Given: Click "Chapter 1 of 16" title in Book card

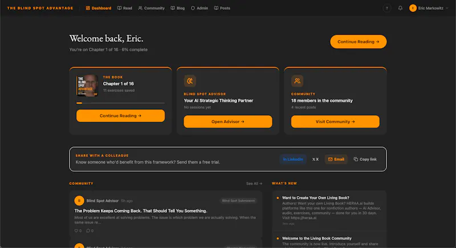Looking at the screenshot, I should click(119, 84).
